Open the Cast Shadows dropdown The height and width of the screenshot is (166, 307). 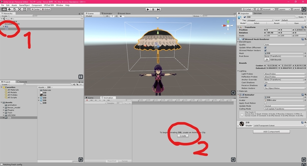pyautogui.click(x=285, y=83)
